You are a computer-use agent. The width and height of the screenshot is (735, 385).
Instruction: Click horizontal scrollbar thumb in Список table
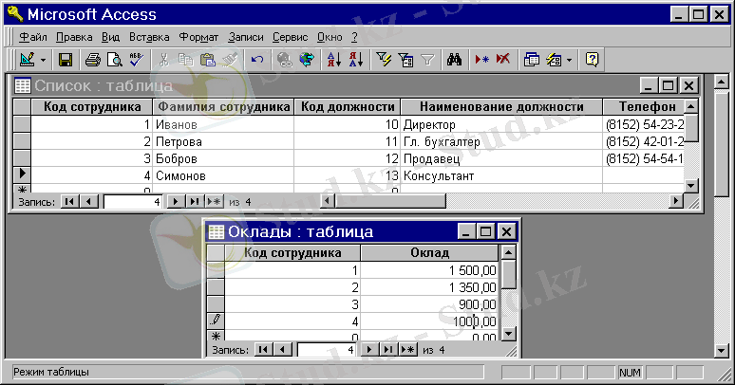tap(391, 201)
